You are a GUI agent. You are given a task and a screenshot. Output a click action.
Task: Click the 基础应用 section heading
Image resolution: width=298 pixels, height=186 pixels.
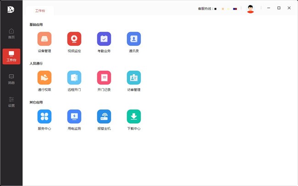(x=36, y=24)
